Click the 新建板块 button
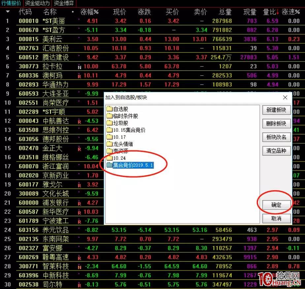 pyautogui.click(x=276, y=110)
